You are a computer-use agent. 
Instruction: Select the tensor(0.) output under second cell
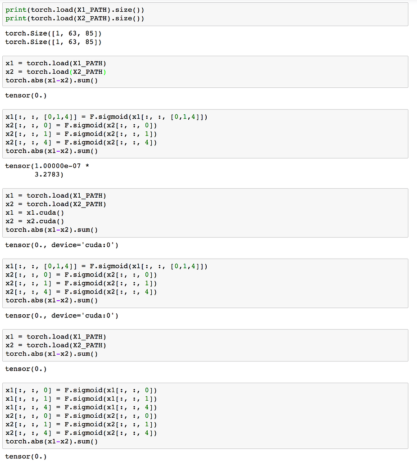pyautogui.click(x=25, y=95)
